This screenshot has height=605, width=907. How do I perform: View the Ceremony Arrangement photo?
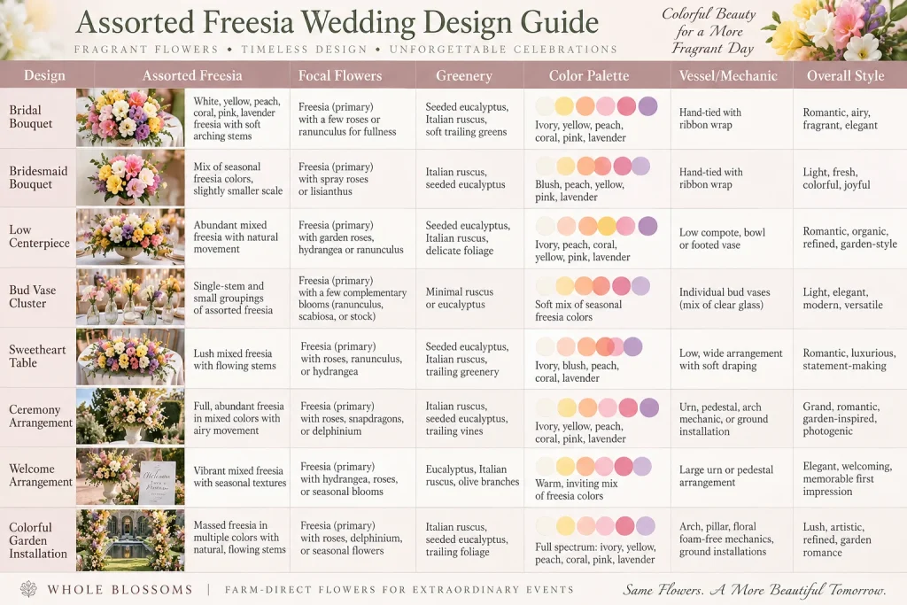(130, 417)
